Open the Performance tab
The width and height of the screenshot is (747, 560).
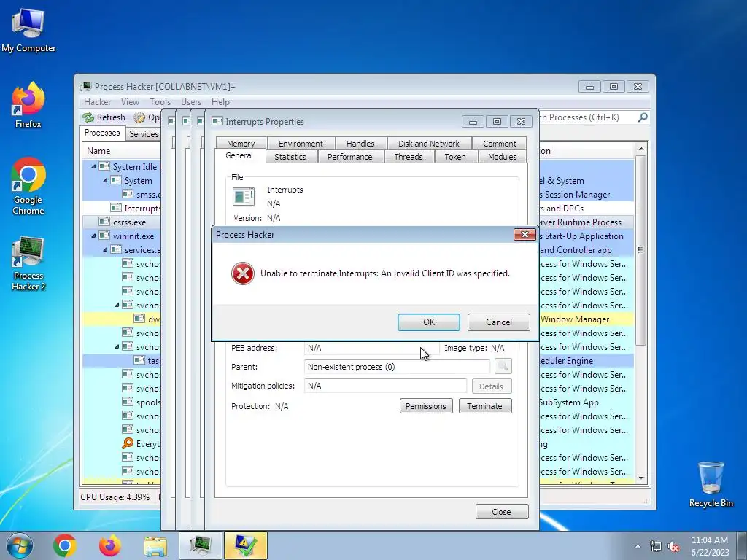pyautogui.click(x=349, y=157)
